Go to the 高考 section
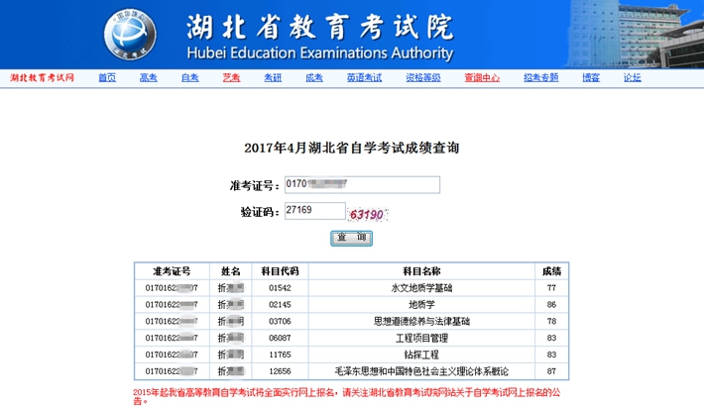This screenshot has width=704, height=406. pyautogui.click(x=148, y=77)
